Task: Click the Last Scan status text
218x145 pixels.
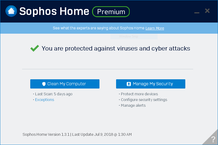Action: pyautogui.click(x=54, y=94)
